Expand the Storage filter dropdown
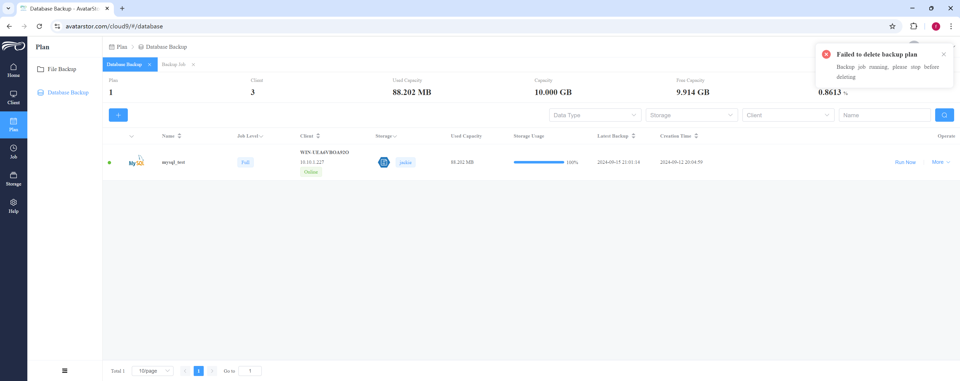The width and height of the screenshot is (960, 381). [x=691, y=115]
